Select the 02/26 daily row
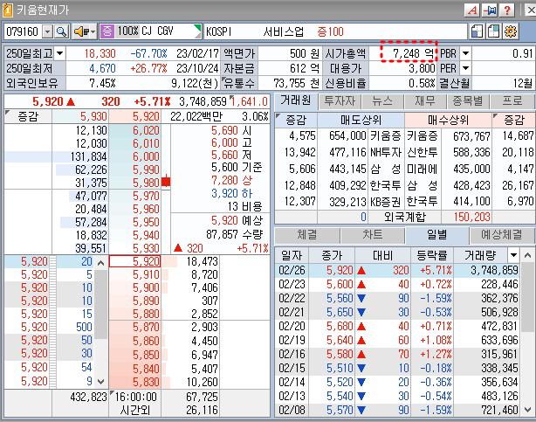Screen dimensions: 536x422 (397, 270)
